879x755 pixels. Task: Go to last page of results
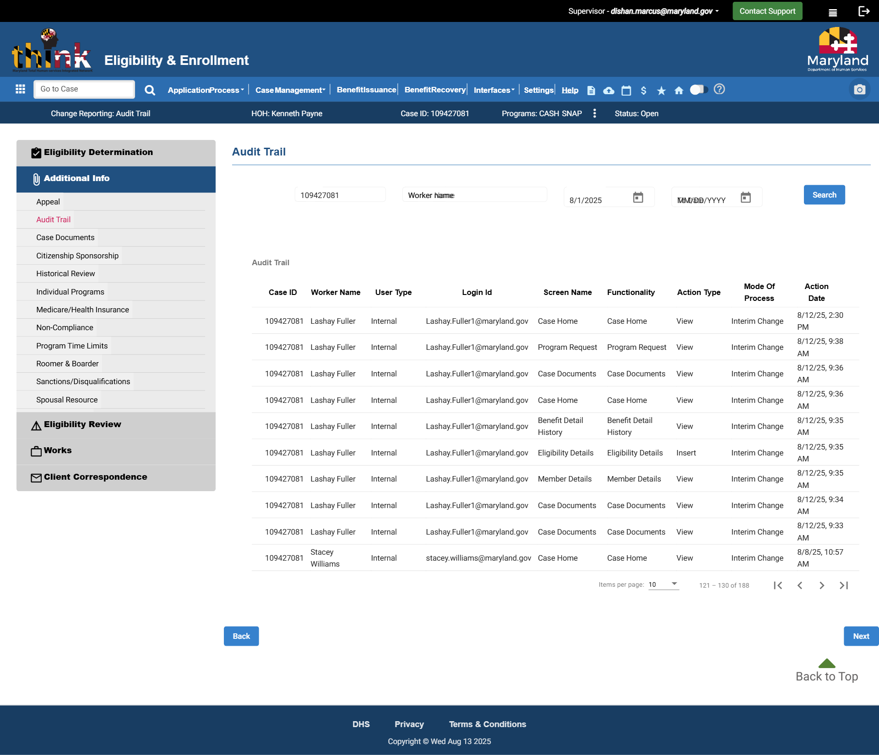[x=843, y=585]
